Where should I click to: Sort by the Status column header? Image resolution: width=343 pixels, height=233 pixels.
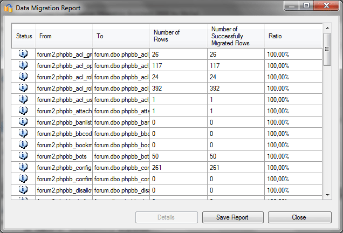tap(24, 36)
